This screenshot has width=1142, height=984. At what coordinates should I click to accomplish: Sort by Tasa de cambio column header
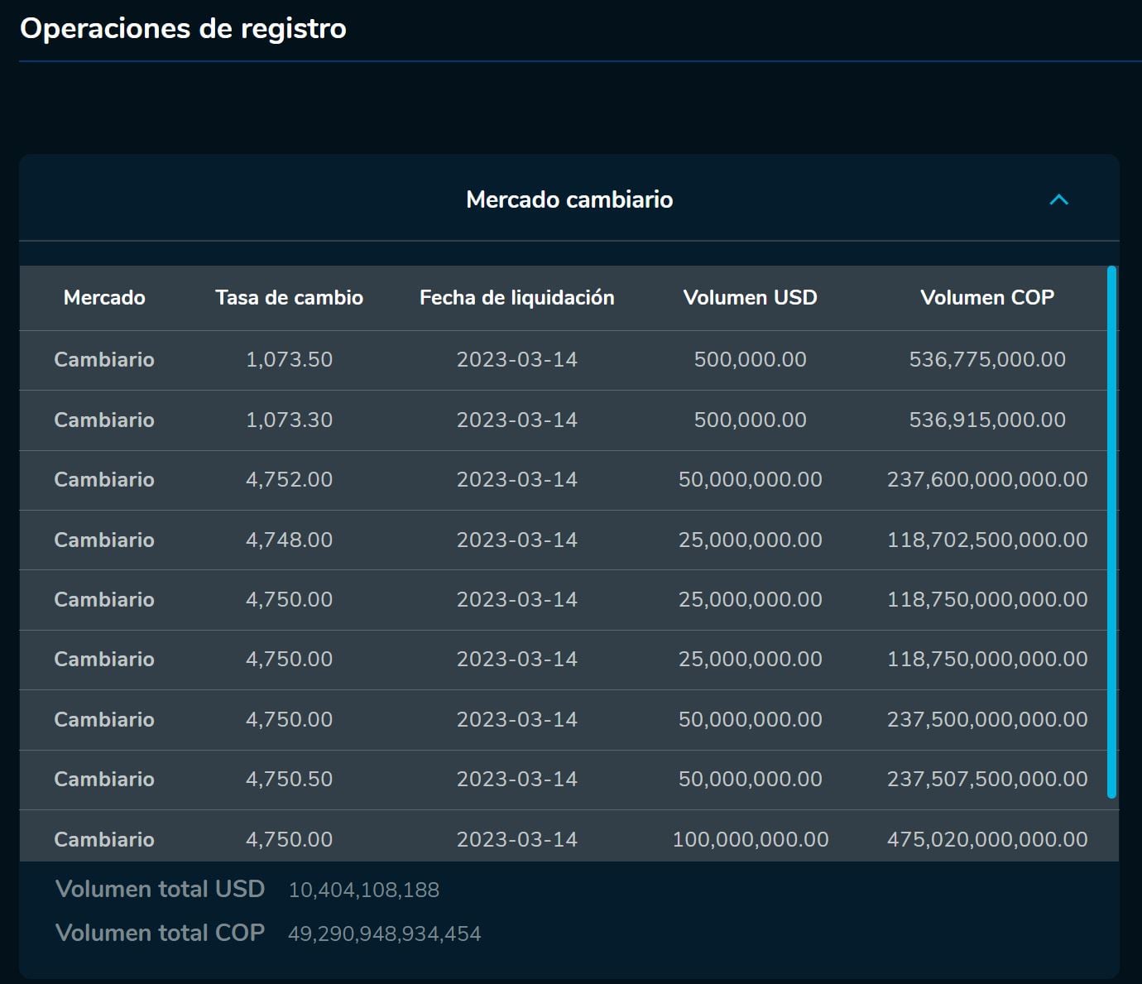pyautogui.click(x=289, y=298)
